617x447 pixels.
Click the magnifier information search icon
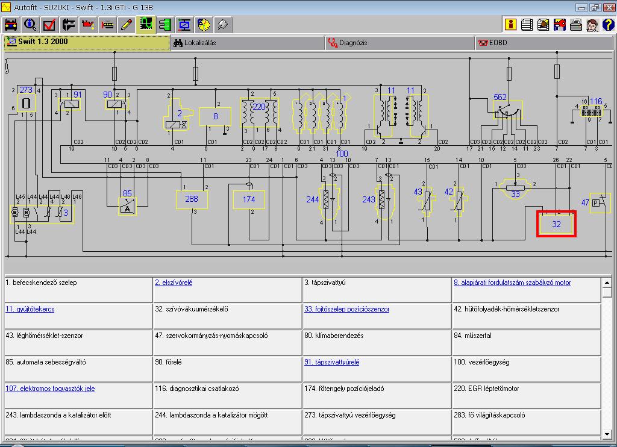point(30,25)
